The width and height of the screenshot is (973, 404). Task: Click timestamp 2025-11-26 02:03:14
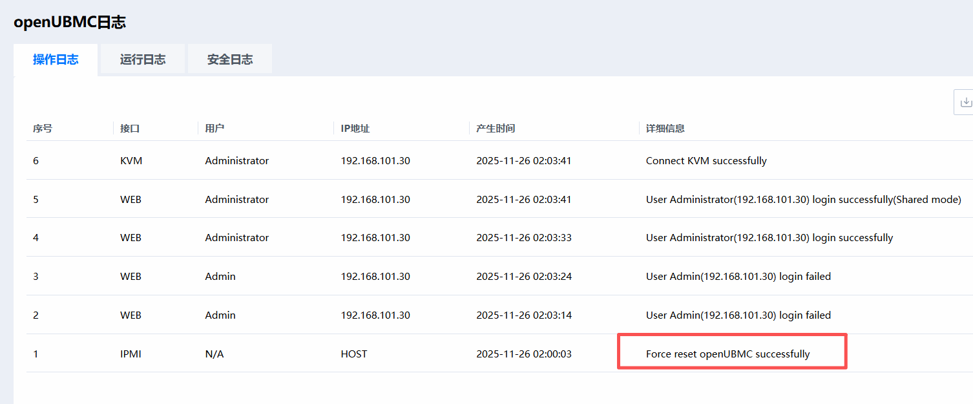pos(524,315)
